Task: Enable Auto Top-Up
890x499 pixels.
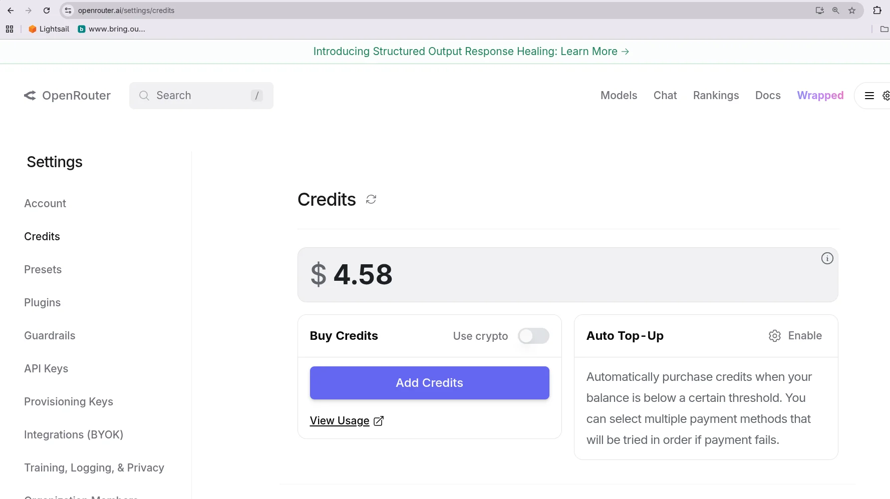Action: 795,336
